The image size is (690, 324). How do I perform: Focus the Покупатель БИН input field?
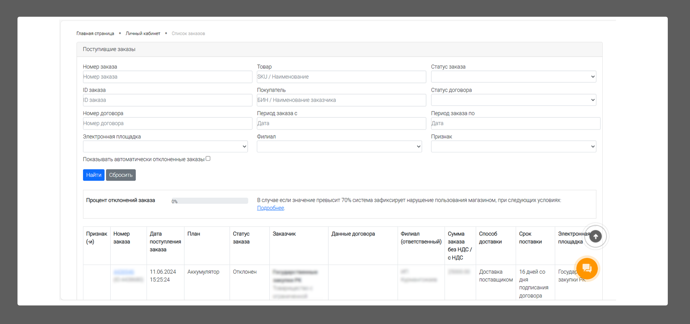click(341, 100)
